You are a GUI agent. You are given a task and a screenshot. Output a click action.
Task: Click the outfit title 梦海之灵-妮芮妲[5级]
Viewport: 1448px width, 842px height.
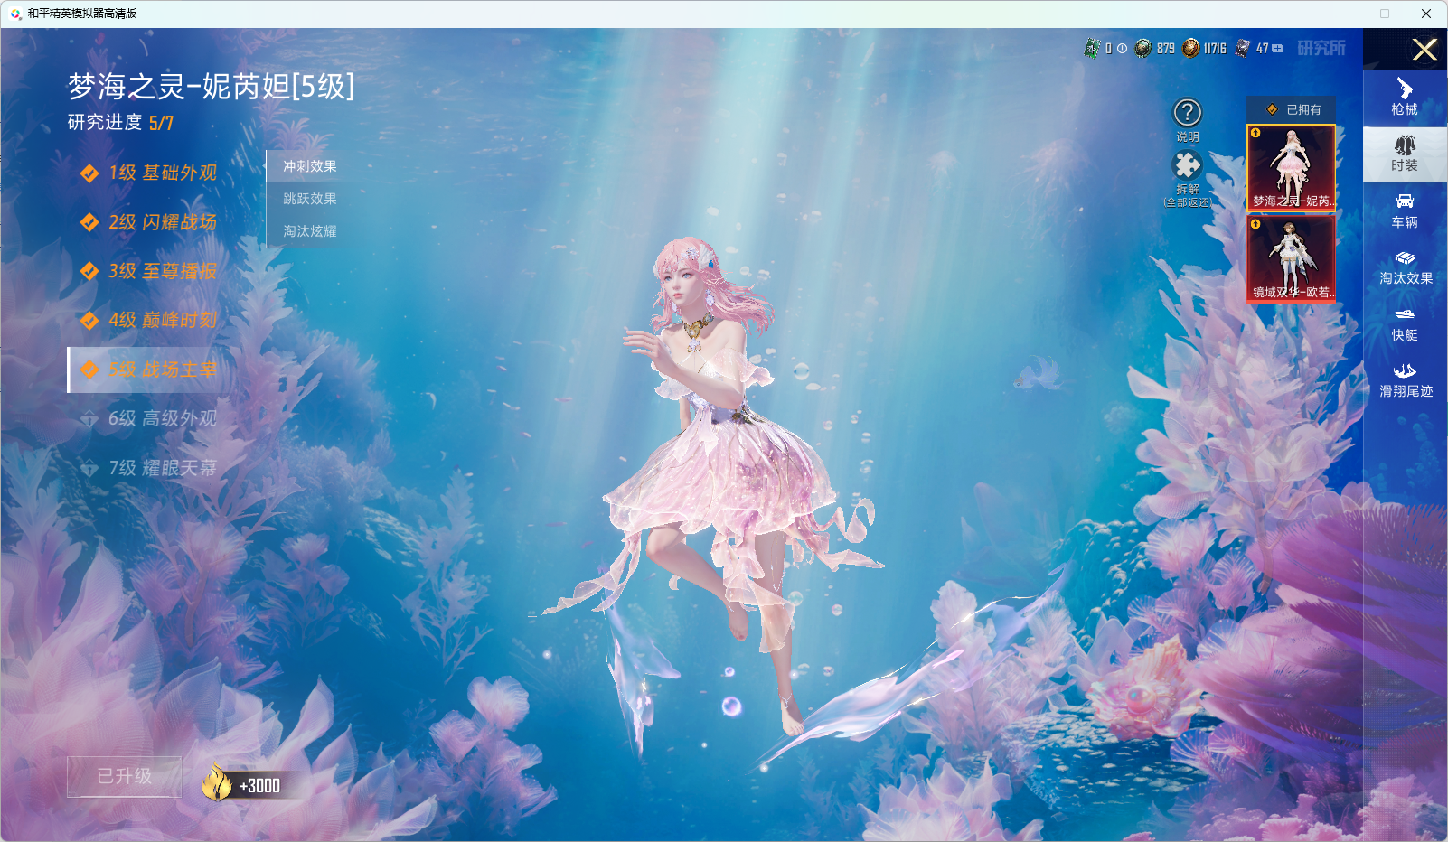[x=212, y=87]
